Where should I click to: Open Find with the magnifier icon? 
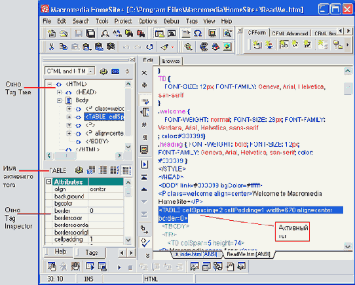coord(105,33)
